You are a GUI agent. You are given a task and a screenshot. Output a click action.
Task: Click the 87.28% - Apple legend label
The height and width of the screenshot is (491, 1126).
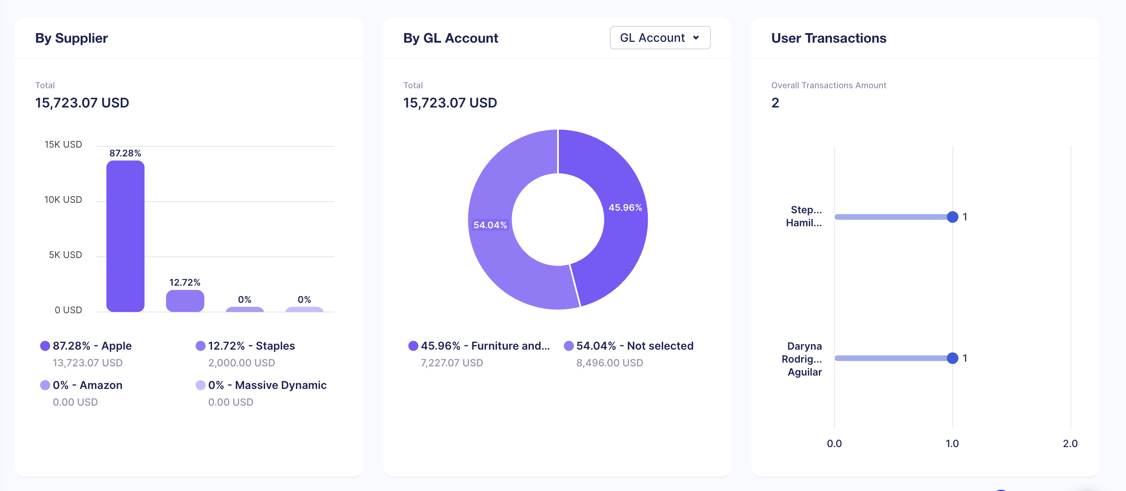(x=92, y=346)
